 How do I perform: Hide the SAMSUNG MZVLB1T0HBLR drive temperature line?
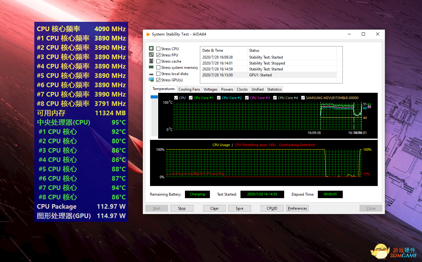click(303, 98)
